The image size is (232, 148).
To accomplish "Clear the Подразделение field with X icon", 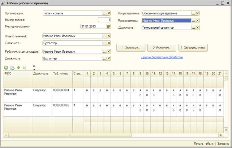I will point(197,13).
